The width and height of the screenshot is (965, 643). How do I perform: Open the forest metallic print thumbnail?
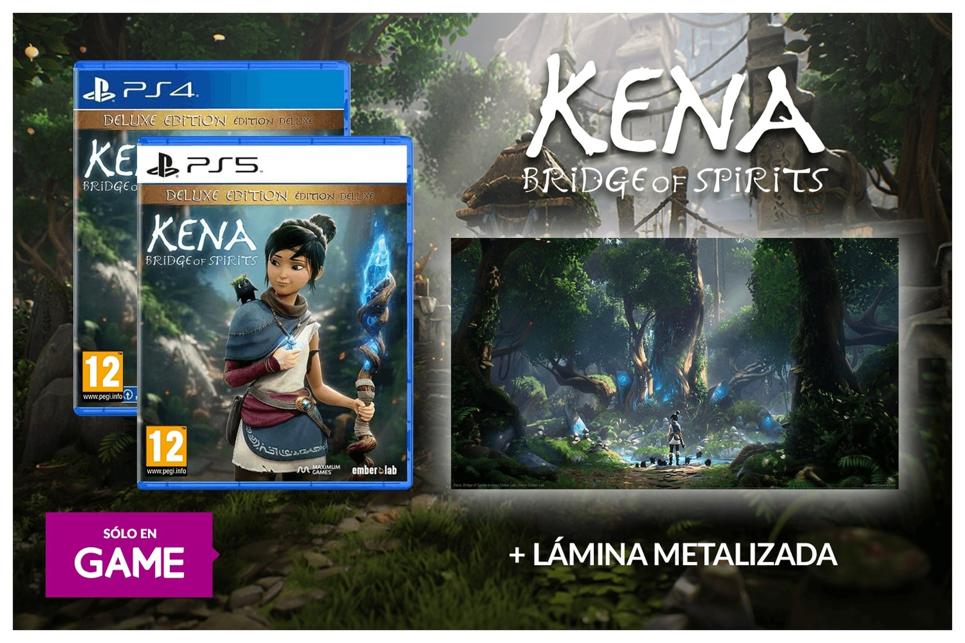point(674,363)
